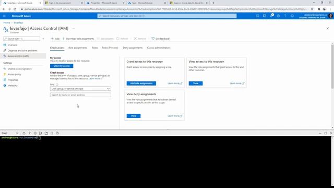The height and width of the screenshot is (188, 334).
Task: Open the browser extensions puzzle icon
Action: 319,9
